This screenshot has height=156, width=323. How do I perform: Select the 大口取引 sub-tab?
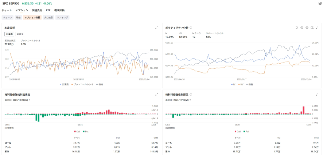(x=48, y=18)
